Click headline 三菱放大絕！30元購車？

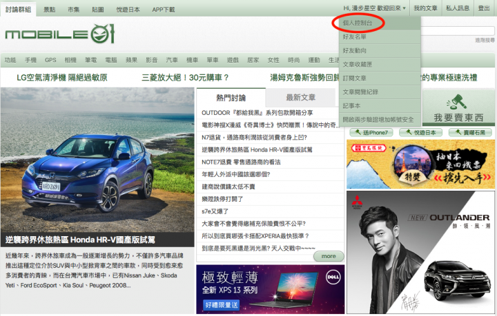(x=186, y=77)
